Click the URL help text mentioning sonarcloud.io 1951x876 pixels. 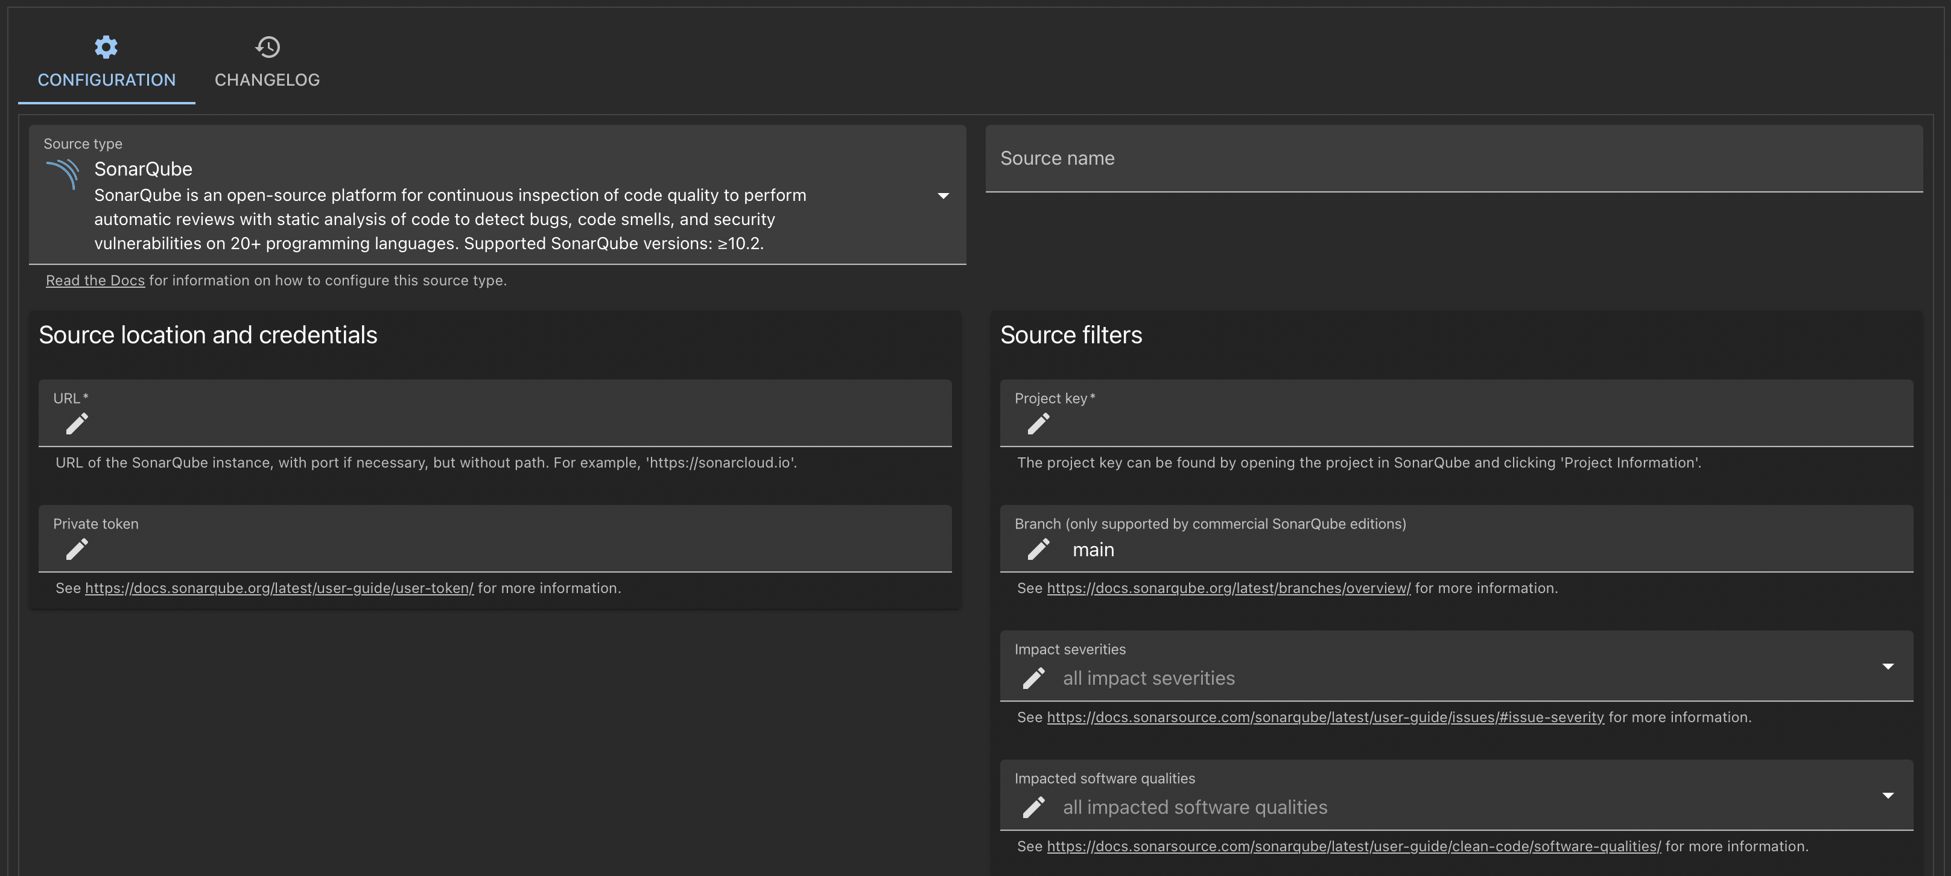pyautogui.click(x=427, y=463)
